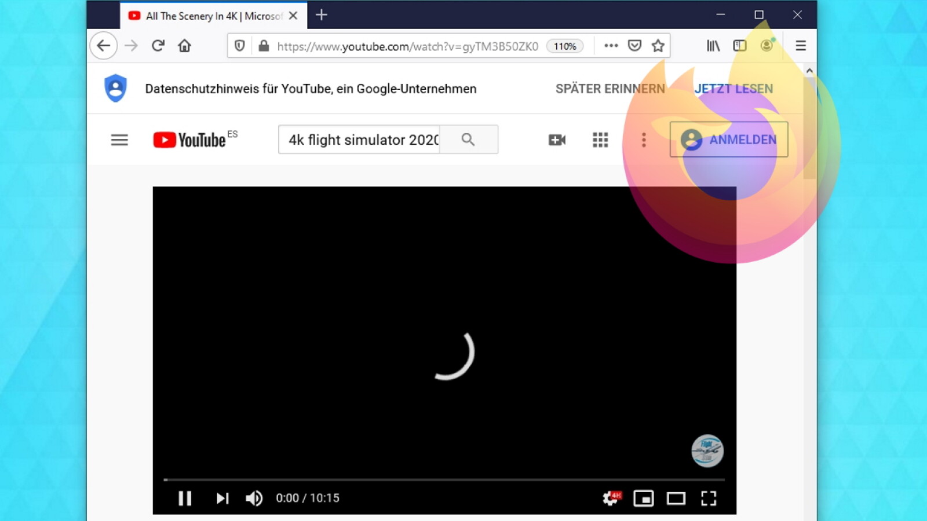Mute the video volume
The height and width of the screenshot is (521, 927).
254,498
